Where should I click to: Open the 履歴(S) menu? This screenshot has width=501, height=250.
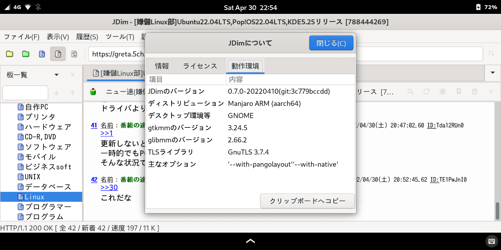tap(87, 37)
